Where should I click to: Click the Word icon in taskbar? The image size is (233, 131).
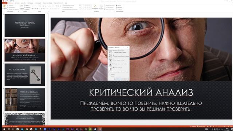click(95, 129)
